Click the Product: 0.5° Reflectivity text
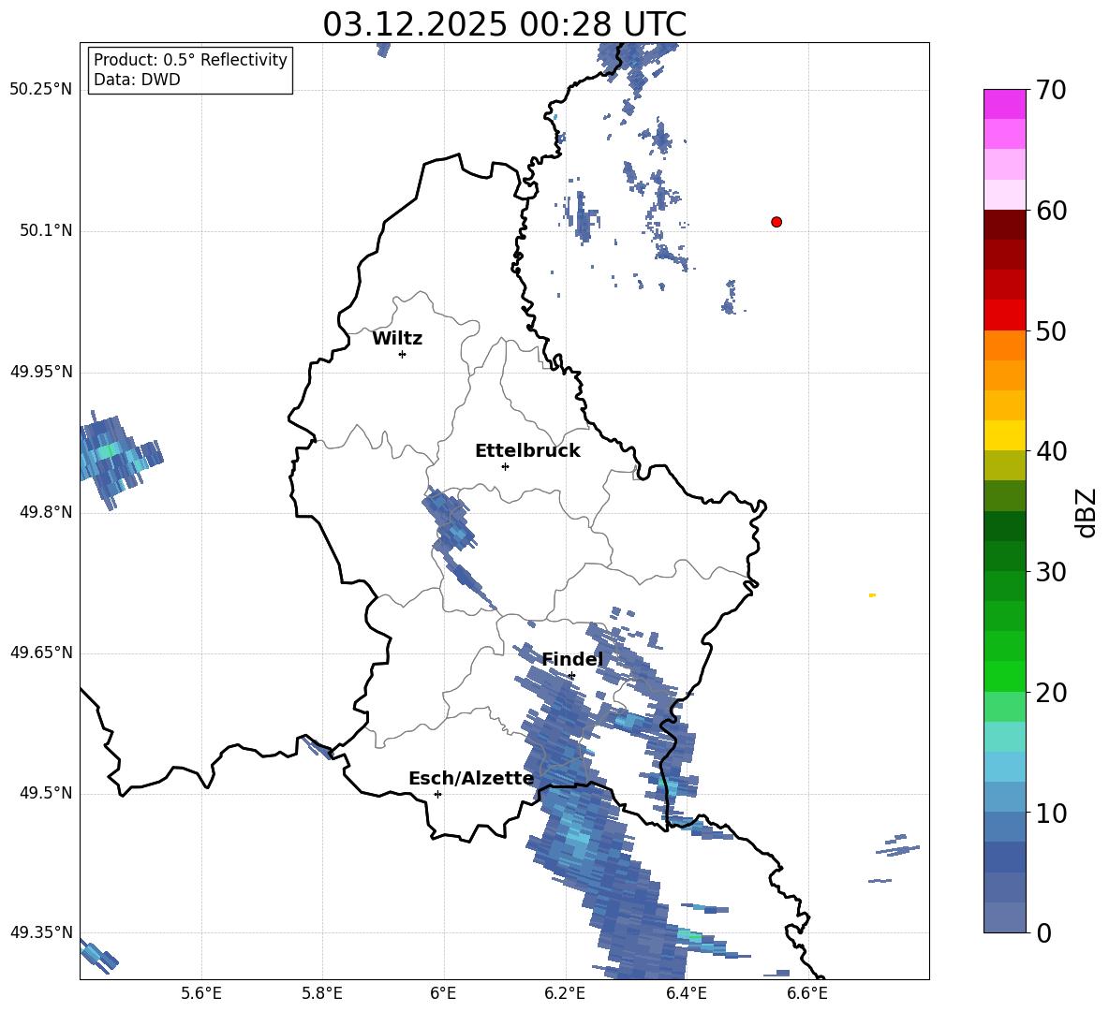Image resolution: width=1109 pixels, height=1012 pixels. 190,59
